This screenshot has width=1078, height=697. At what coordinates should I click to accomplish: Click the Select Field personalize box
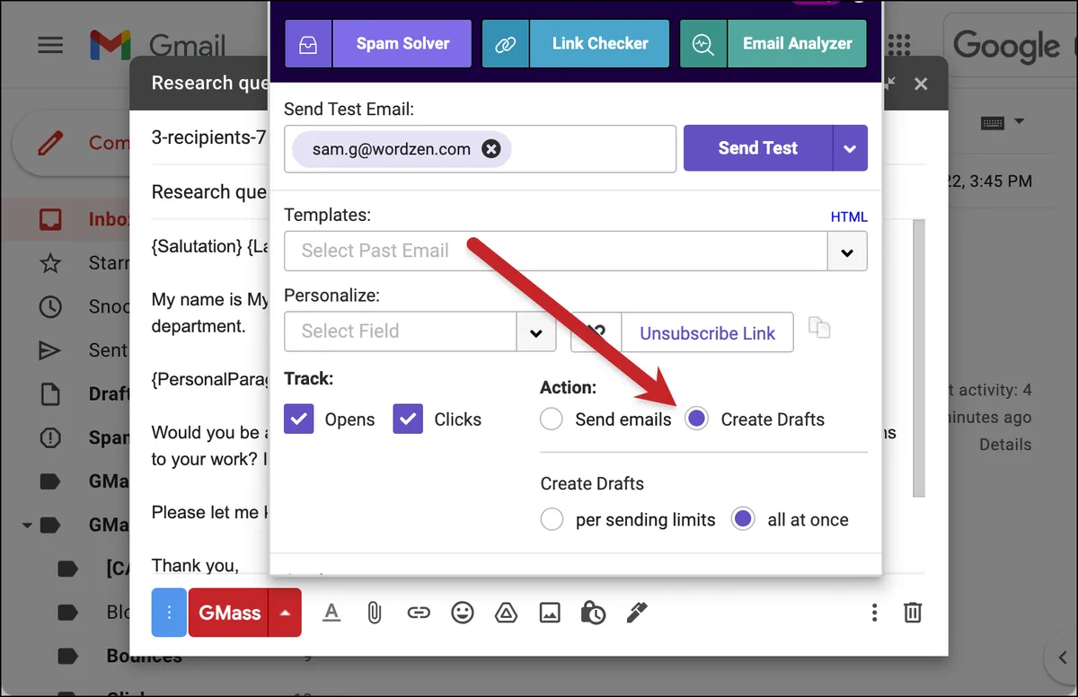(x=400, y=331)
